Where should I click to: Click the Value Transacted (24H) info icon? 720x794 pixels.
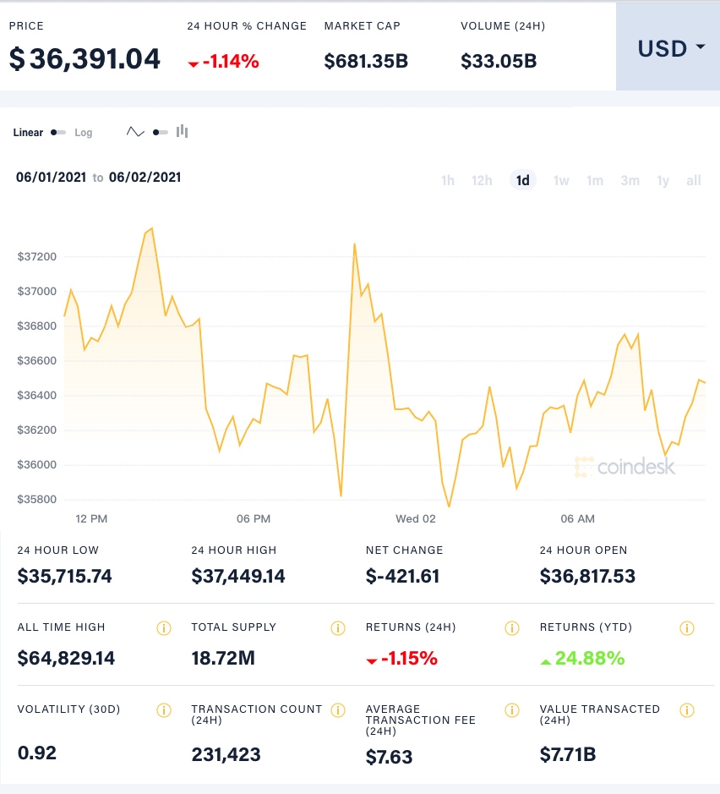click(x=686, y=710)
